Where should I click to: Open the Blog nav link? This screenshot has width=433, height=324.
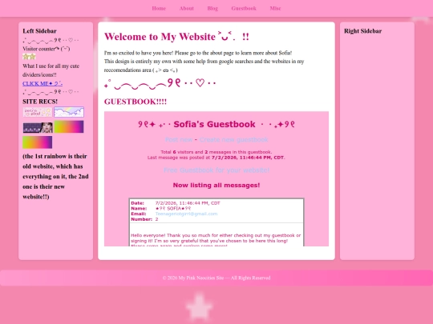[x=212, y=8]
